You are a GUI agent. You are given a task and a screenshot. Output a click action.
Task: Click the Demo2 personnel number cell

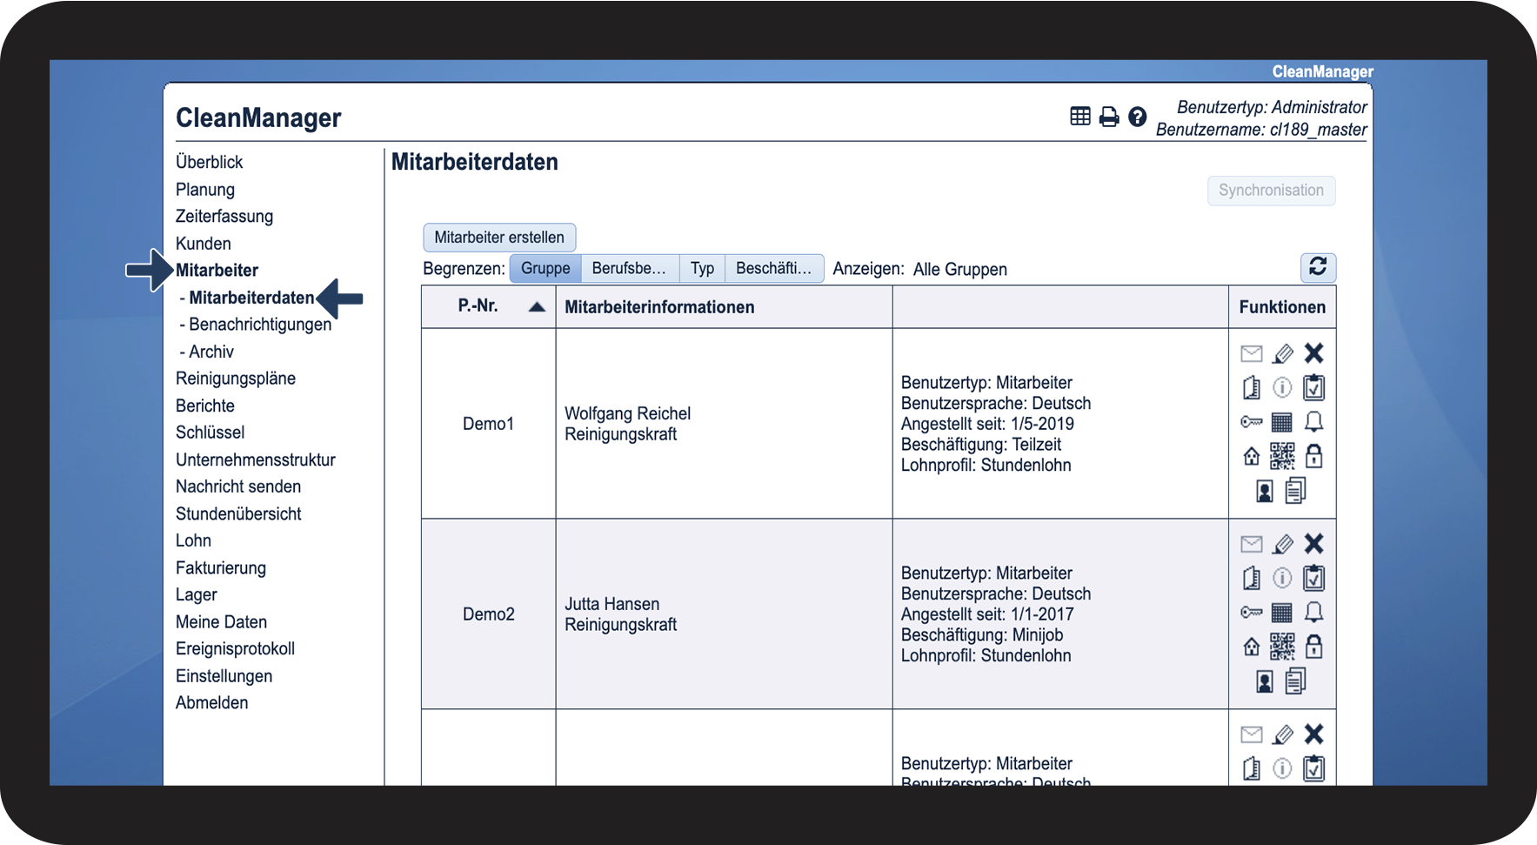[x=489, y=614]
